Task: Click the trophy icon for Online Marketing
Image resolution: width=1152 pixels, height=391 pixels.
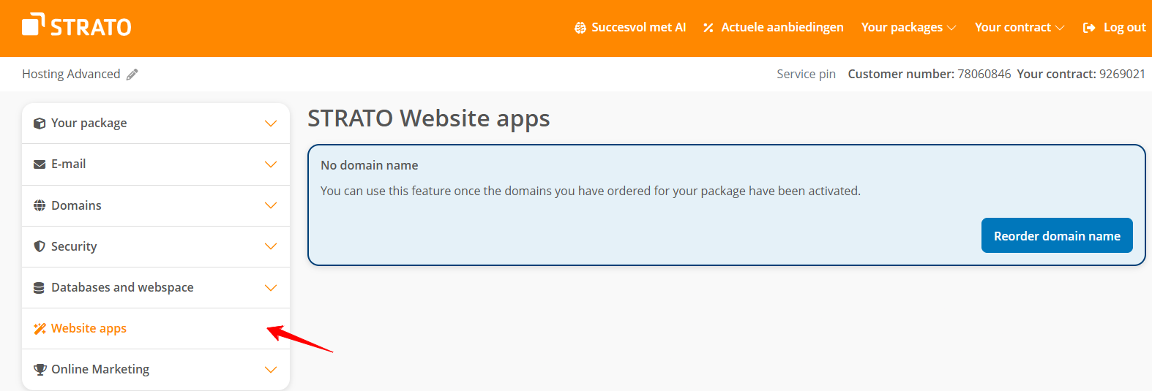Action: click(40, 370)
